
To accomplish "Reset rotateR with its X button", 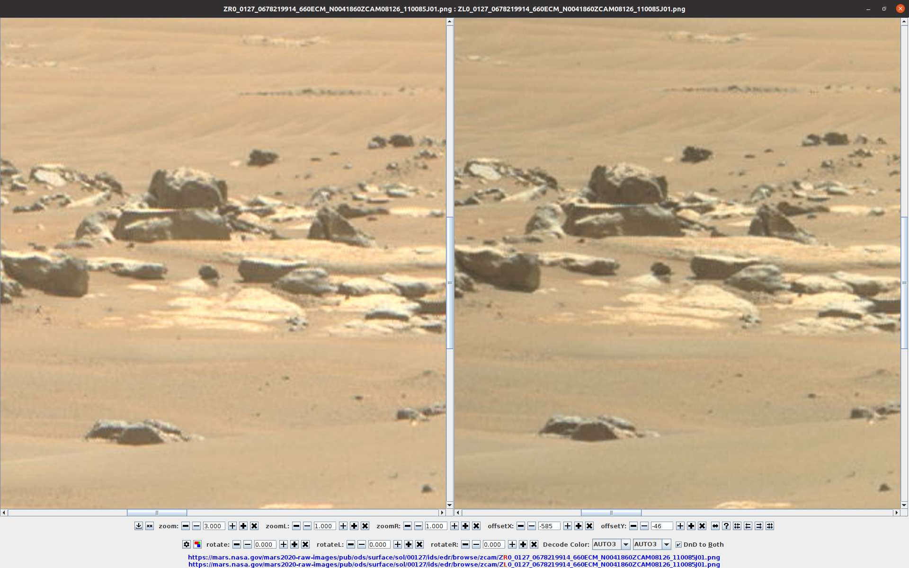I will tap(534, 544).
